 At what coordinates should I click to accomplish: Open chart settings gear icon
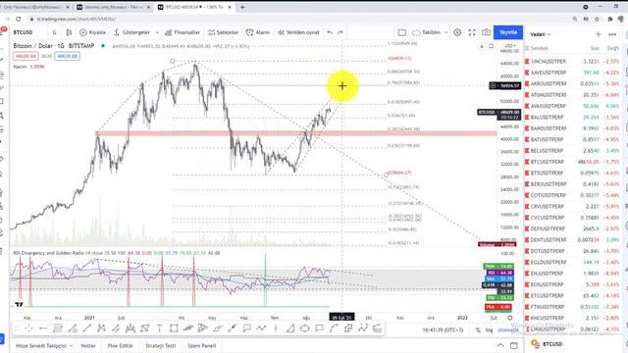(x=457, y=32)
